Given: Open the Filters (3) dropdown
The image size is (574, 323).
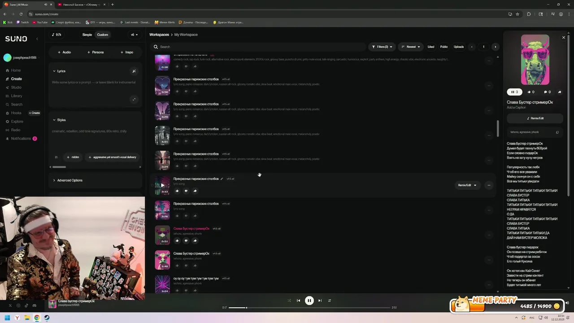Looking at the screenshot, I should click(x=382, y=47).
